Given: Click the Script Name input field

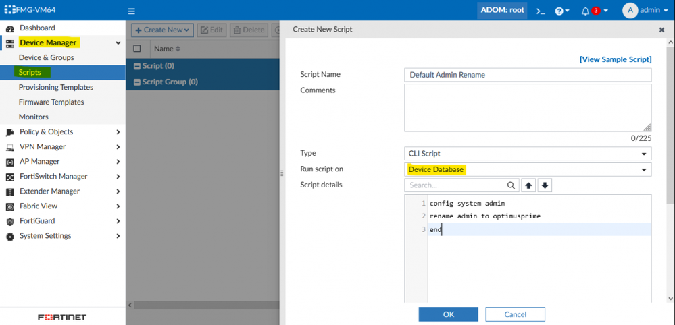Looking at the screenshot, I should 528,75.
